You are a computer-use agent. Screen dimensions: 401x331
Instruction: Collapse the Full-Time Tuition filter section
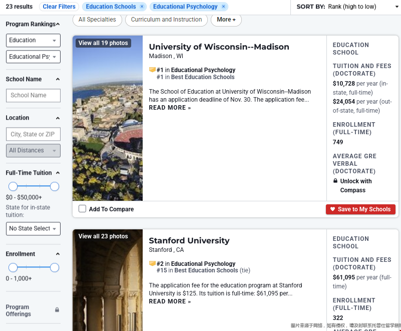(58, 173)
